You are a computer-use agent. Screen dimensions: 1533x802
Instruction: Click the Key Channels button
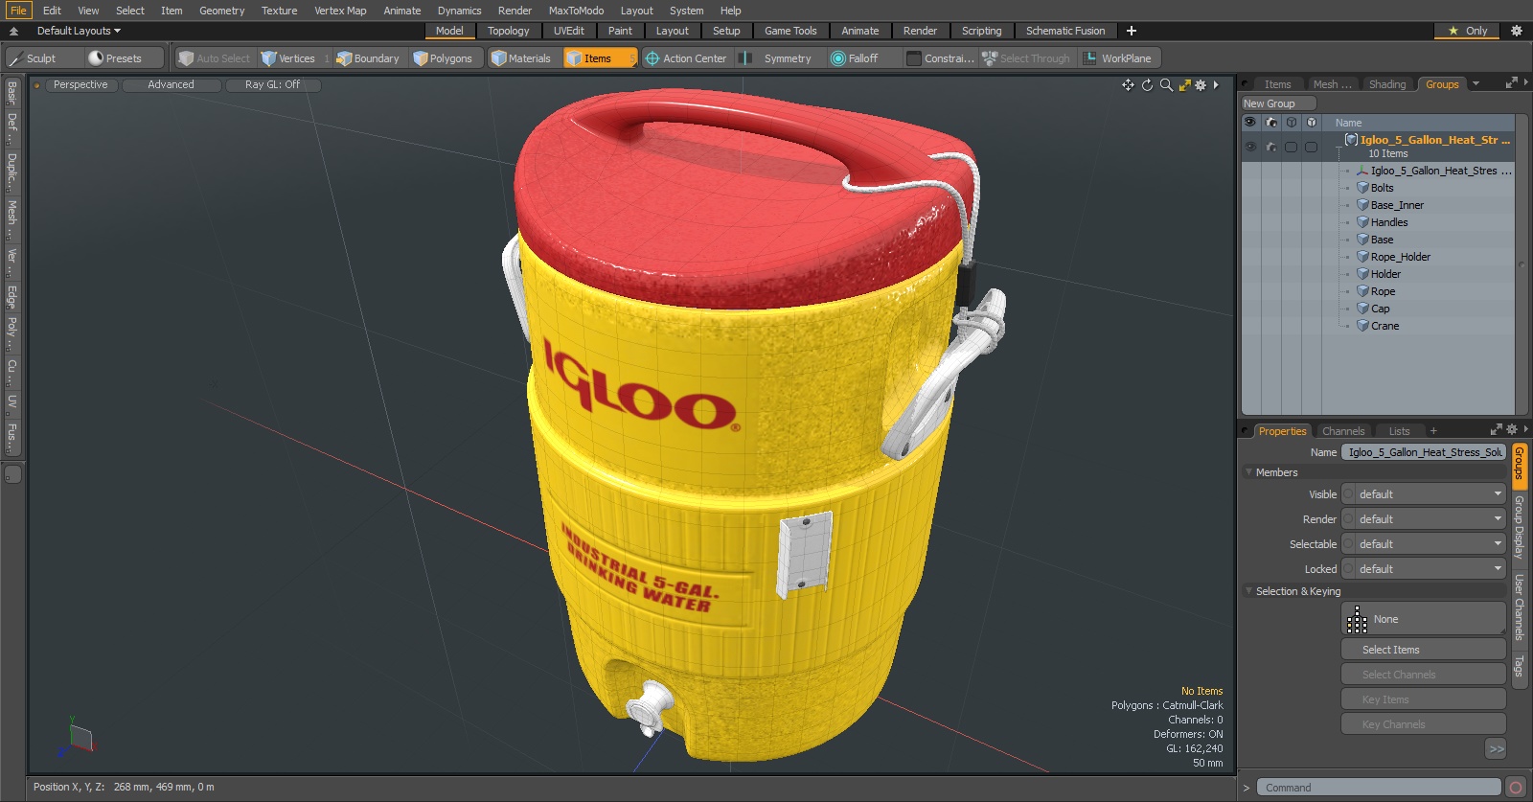coord(1423,724)
